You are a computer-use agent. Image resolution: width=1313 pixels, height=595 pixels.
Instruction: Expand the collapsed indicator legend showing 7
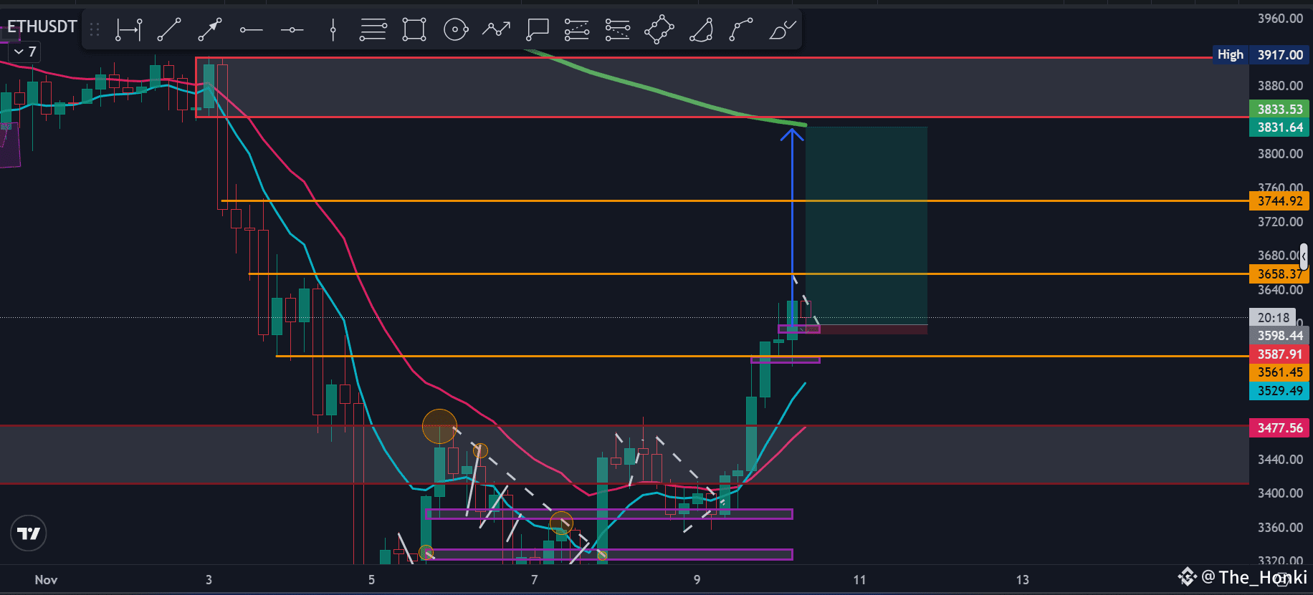coord(24,52)
